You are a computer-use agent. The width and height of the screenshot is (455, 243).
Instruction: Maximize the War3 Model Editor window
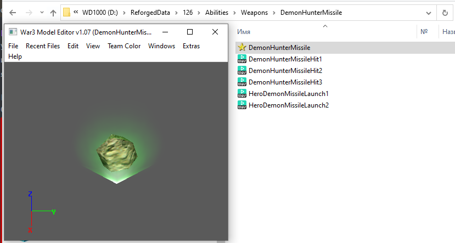click(x=190, y=32)
